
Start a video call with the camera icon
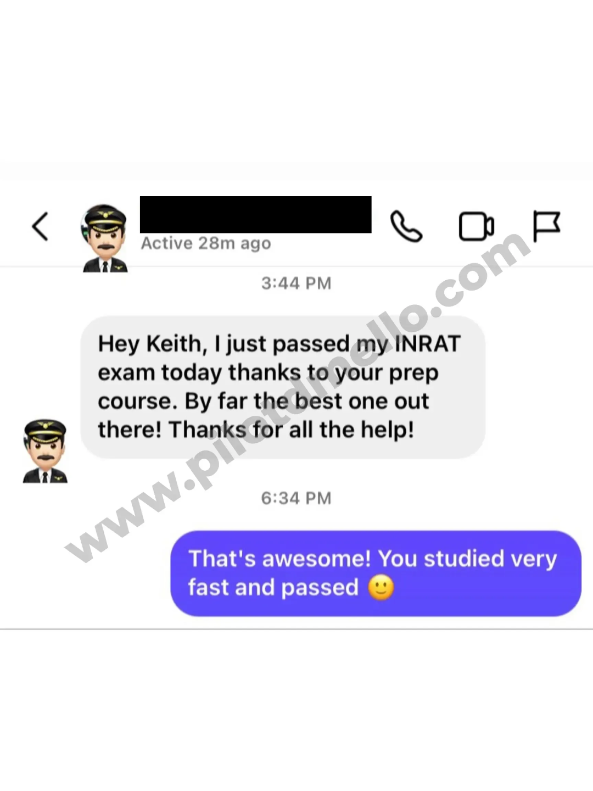(476, 226)
